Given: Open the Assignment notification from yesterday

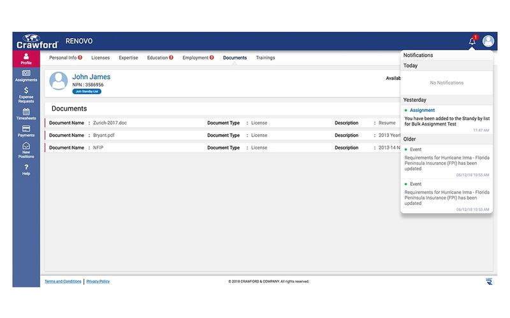Looking at the screenshot, I should click(446, 118).
